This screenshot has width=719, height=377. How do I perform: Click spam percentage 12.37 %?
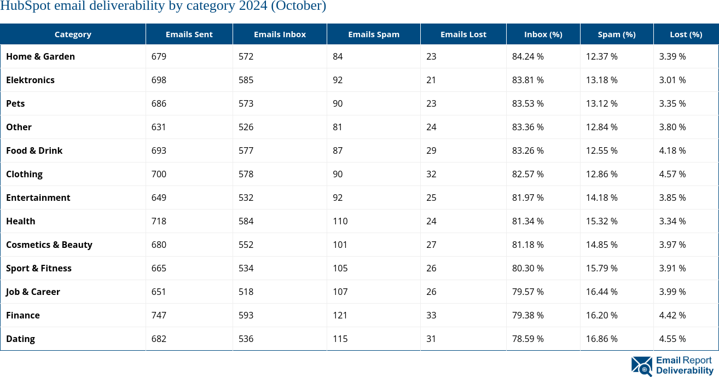click(x=602, y=56)
